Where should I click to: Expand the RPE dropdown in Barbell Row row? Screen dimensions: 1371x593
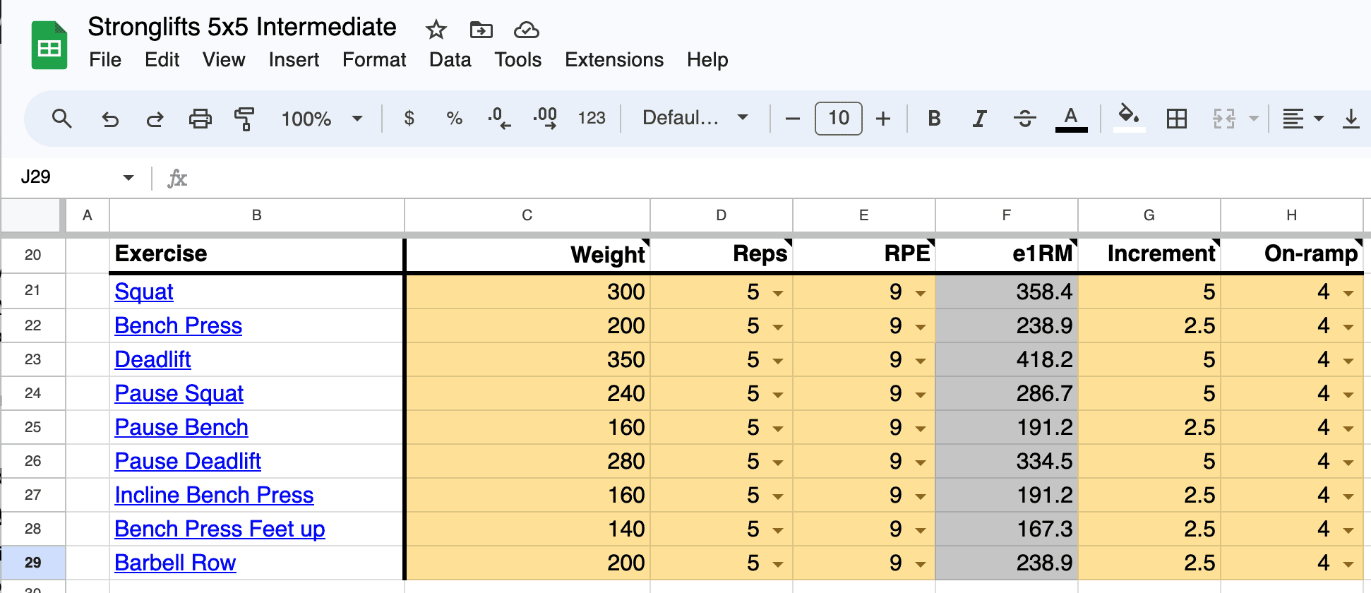tap(920, 564)
